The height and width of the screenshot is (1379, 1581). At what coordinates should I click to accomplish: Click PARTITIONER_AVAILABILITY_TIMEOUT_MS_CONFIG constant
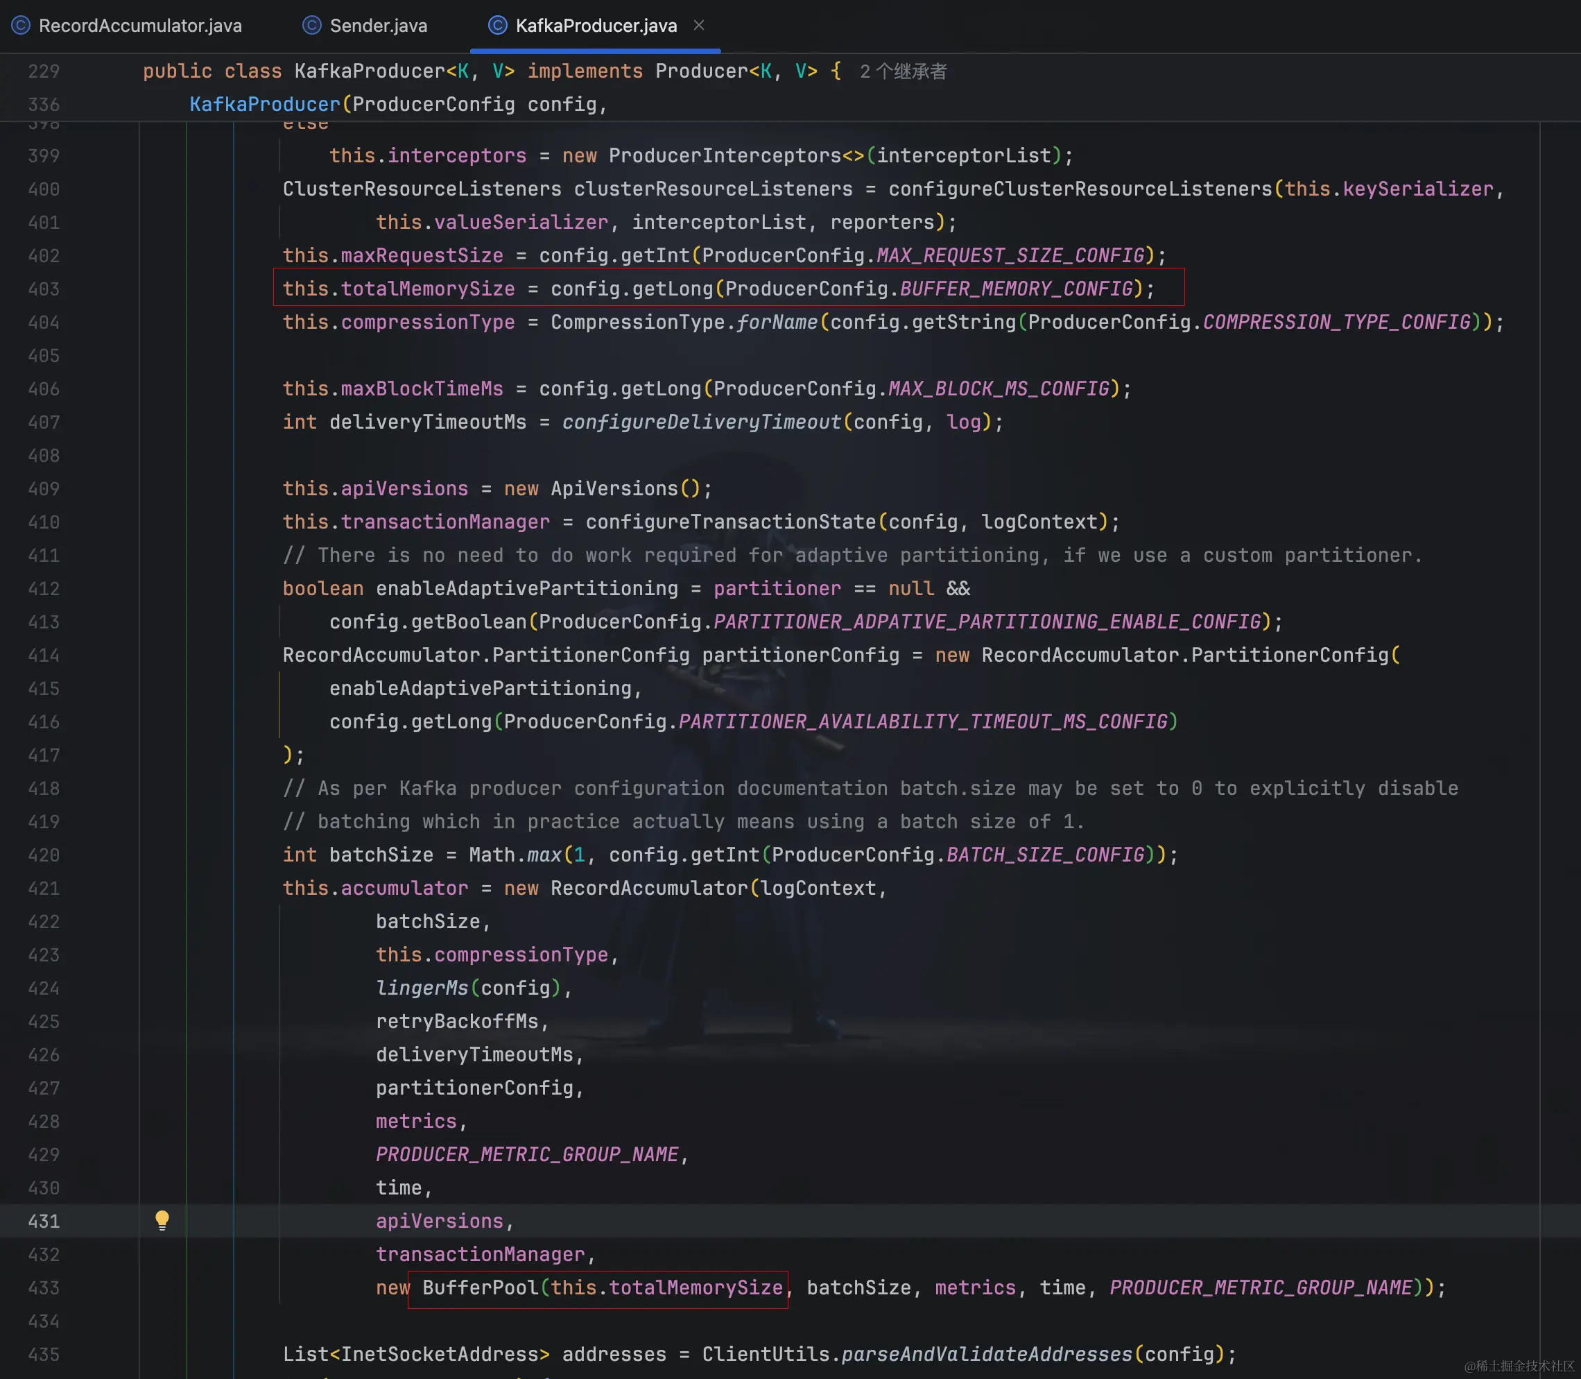click(x=923, y=723)
